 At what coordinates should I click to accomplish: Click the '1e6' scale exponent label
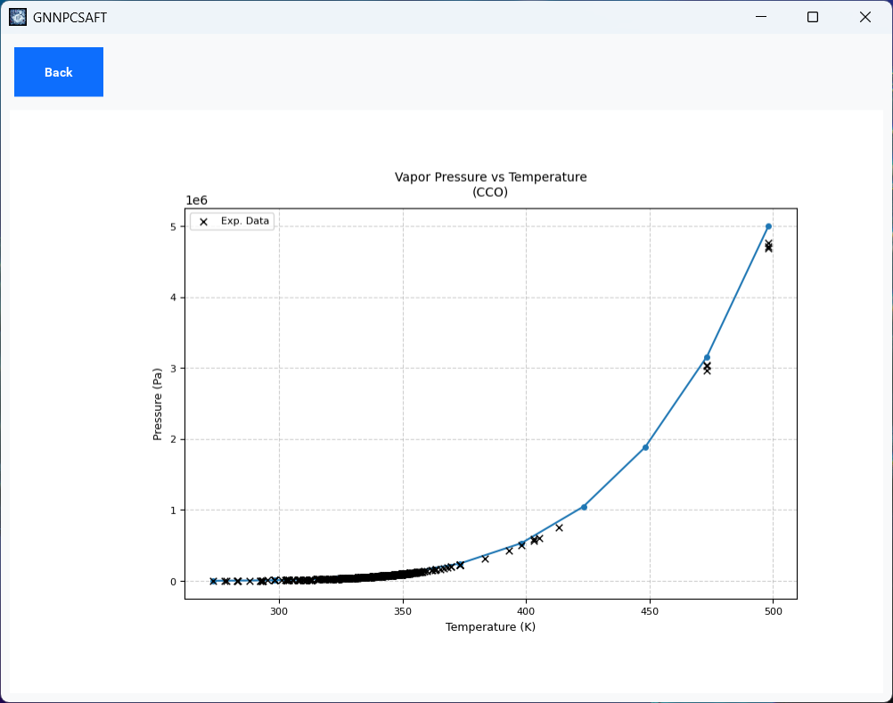[196, 200]
